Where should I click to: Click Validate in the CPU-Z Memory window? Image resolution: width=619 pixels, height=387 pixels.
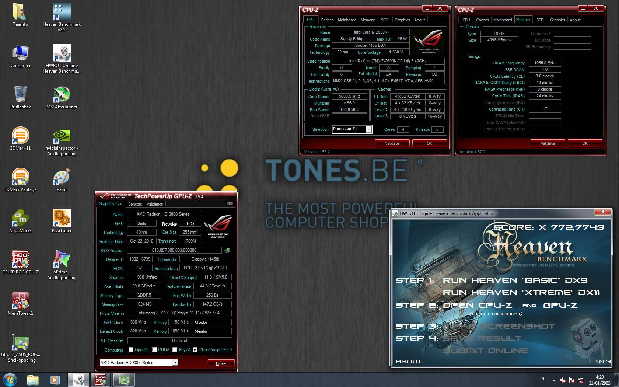pos(548,143)
